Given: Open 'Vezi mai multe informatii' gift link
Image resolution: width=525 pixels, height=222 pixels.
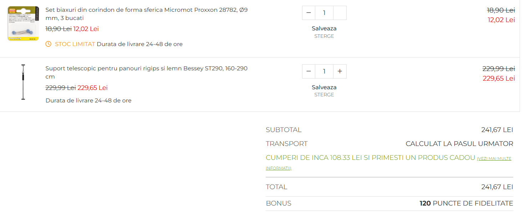Looking at the screenshot, I should tap(494, 158).
